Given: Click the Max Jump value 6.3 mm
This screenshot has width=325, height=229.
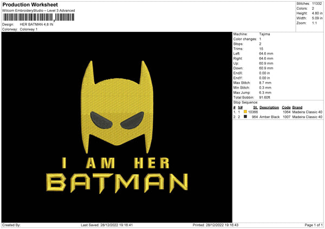Looking at the screenshot, I should click(x=265, y=92).
